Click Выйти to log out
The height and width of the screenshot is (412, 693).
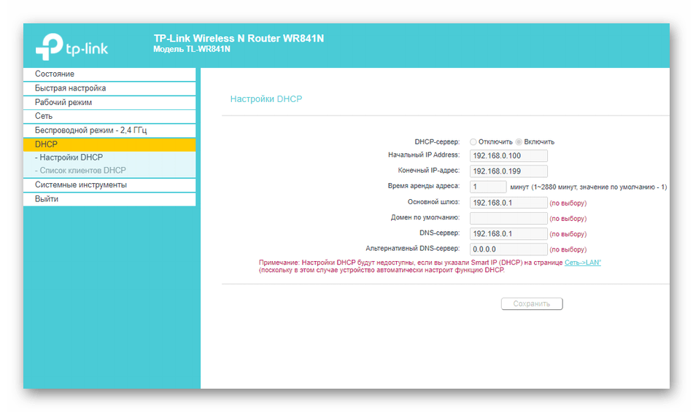pyautogui.click(x=109, y=199)
